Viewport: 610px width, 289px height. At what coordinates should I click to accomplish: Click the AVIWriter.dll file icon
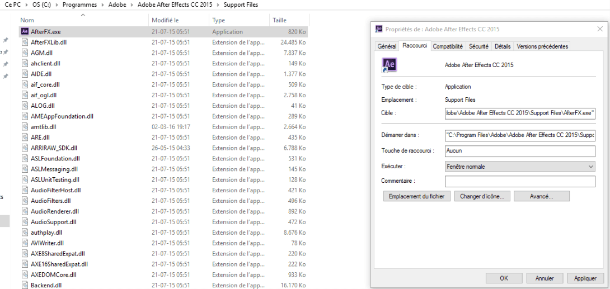(25, 243)
